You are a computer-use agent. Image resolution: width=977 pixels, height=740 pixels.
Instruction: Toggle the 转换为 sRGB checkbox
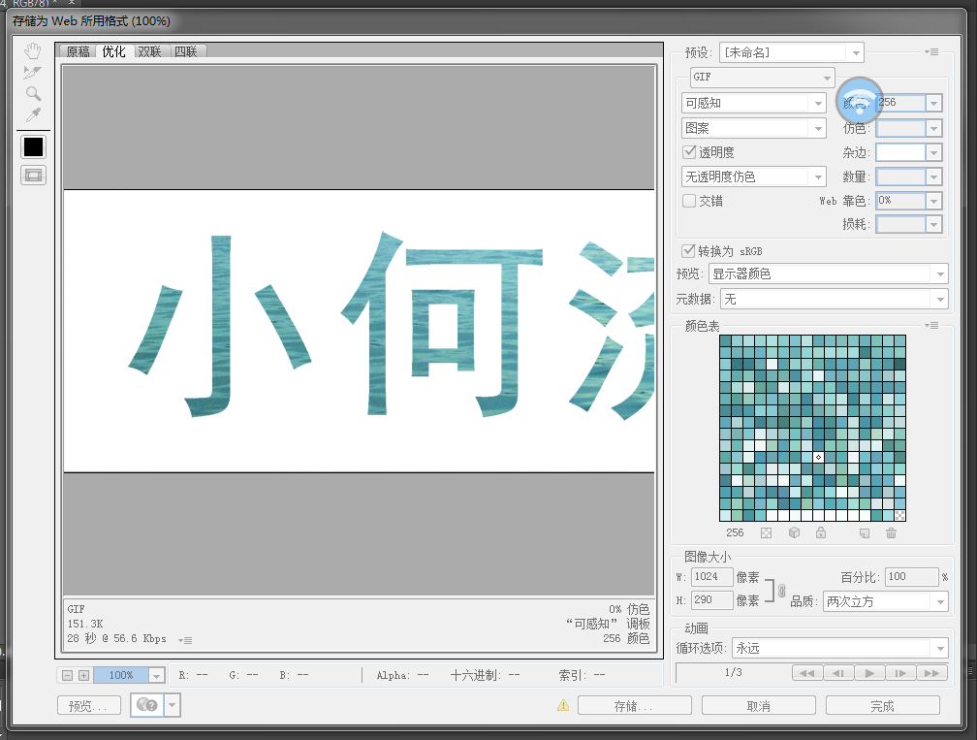(x=688, y=250)
